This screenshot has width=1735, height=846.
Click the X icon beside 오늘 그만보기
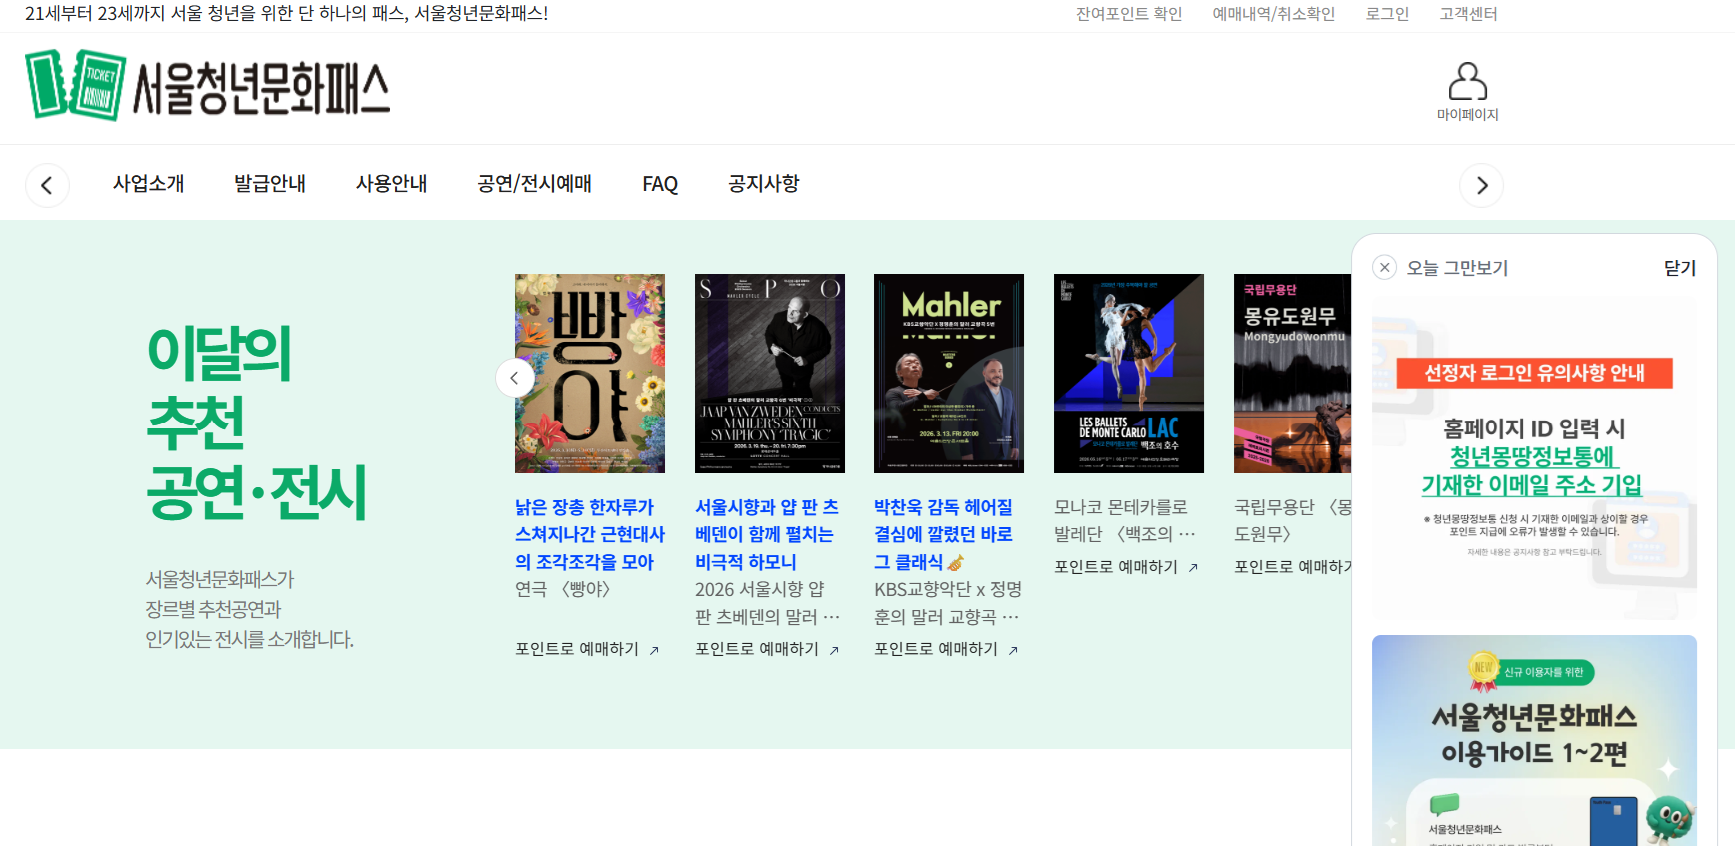coord(1384,267)
